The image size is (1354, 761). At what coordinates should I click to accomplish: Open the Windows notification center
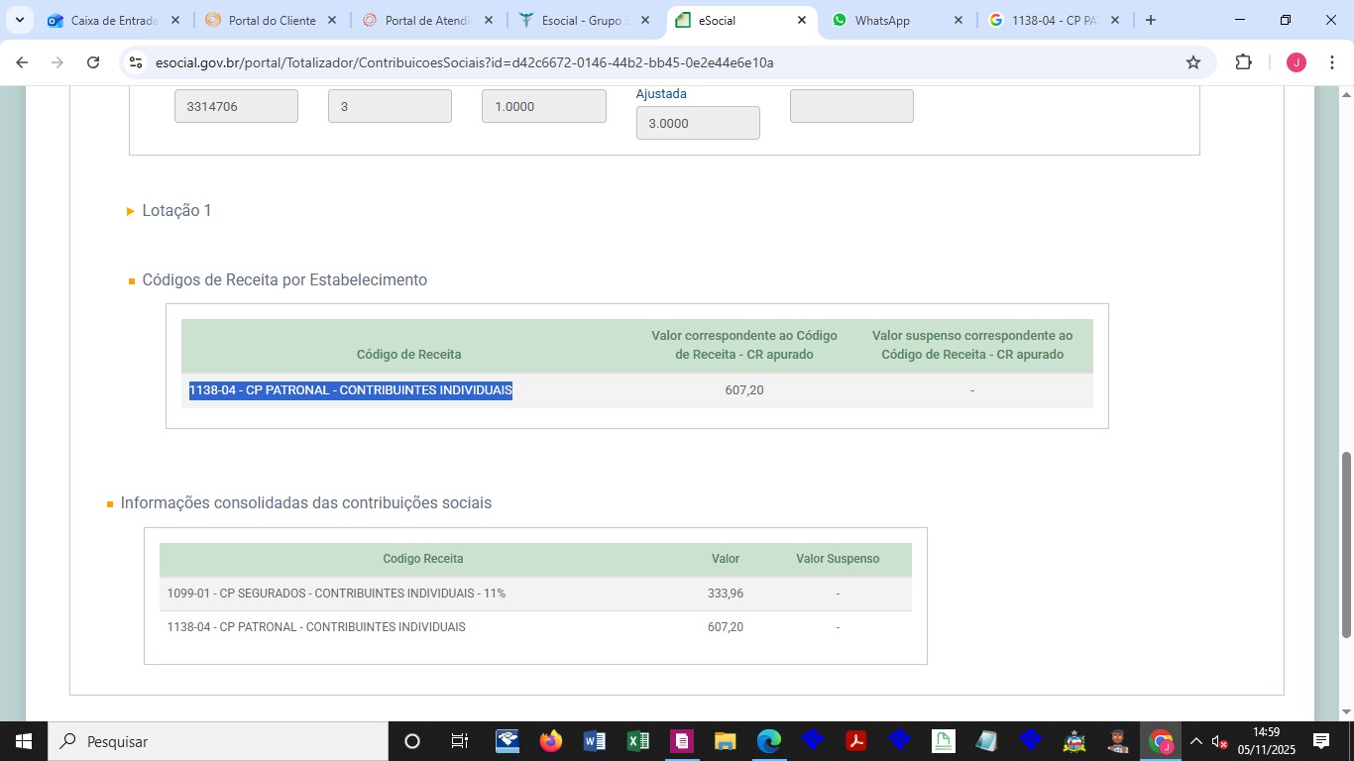pos(1321,741)
